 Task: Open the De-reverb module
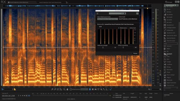coord(169,17)
